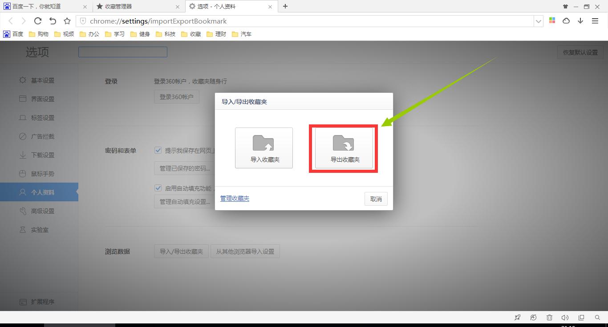
Task: Click the 导出收藏夹 export button
Action: coord(343,148)
